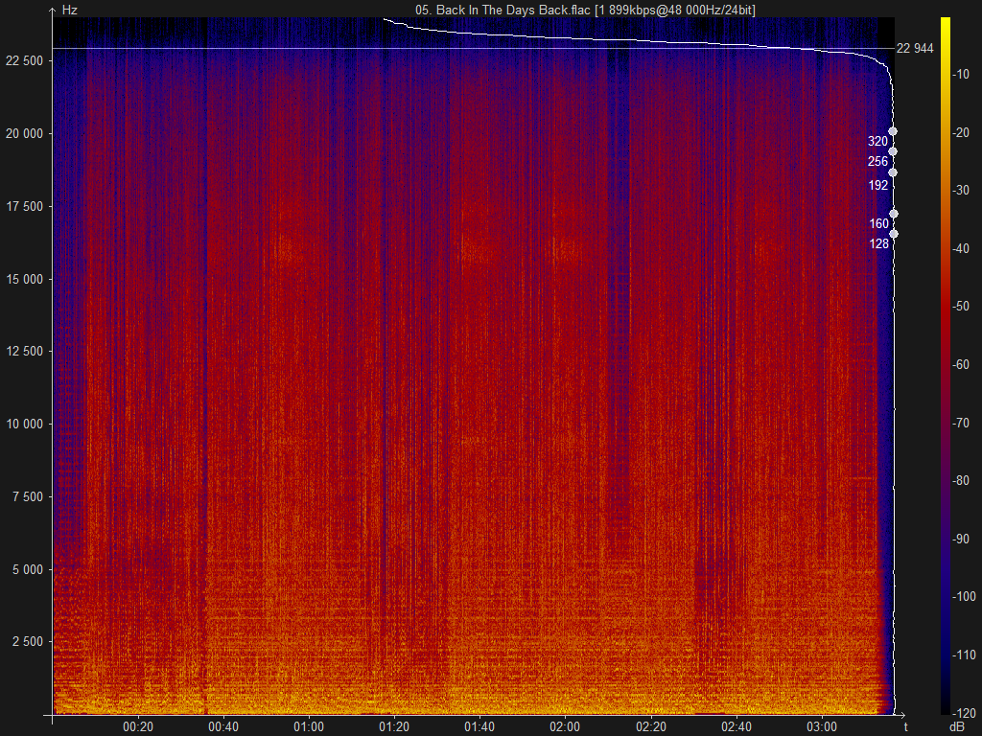Click the 22 944 cutoff frequency label

pyautogui.click(x=915, y=49)
